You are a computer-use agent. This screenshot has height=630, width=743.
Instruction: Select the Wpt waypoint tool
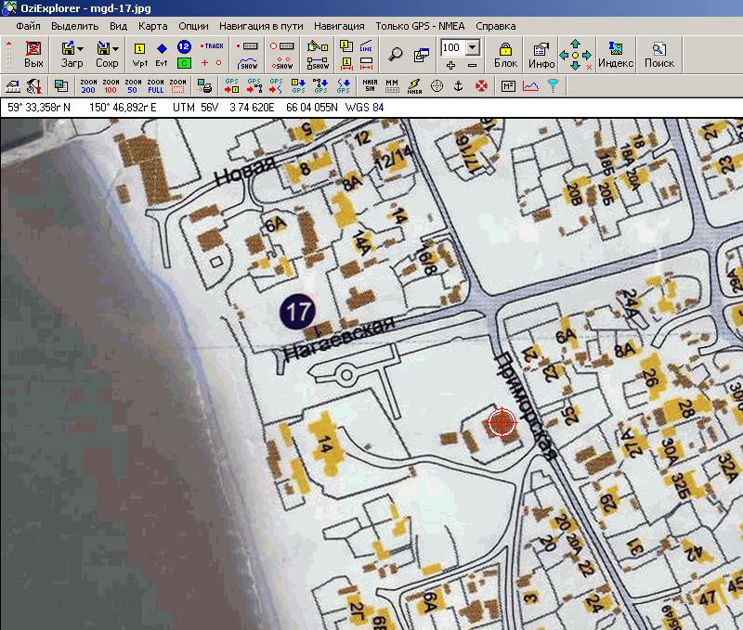(140, 55)
